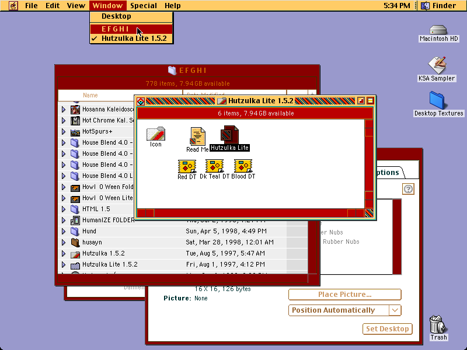
Task: Click the Hosanna Kaleidoscope item icon in EFGHI
Action: point(75,109)
